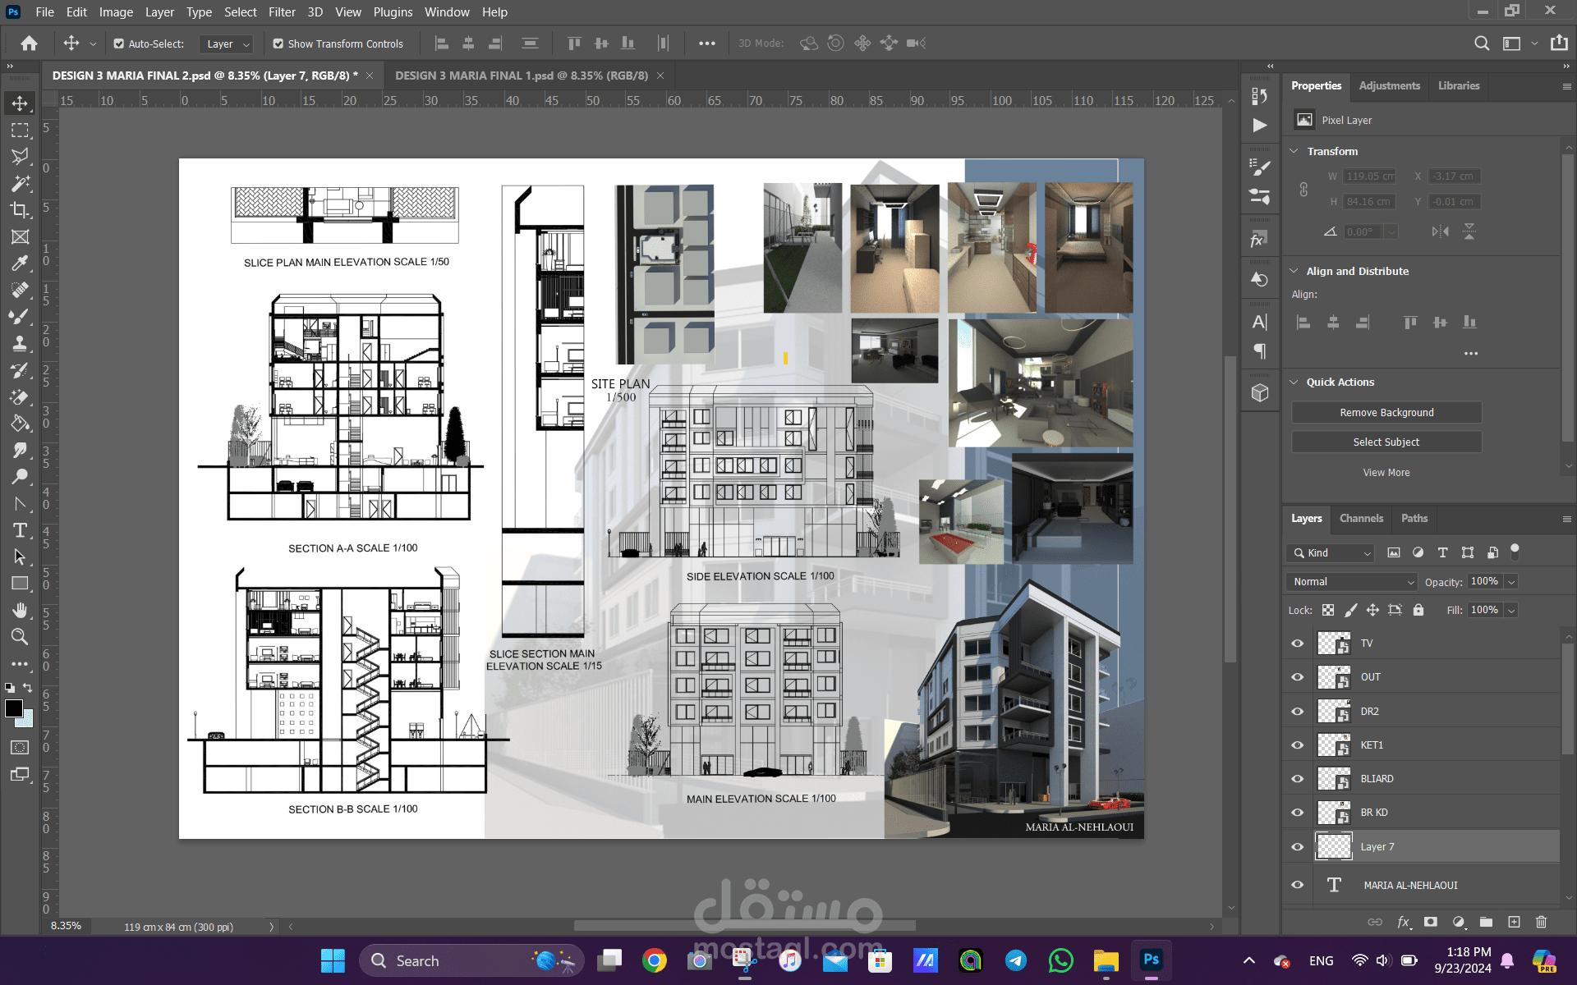Click the delete layer trash icon
Screen dimensions: 1577x985
click(x=1541, y=922)
